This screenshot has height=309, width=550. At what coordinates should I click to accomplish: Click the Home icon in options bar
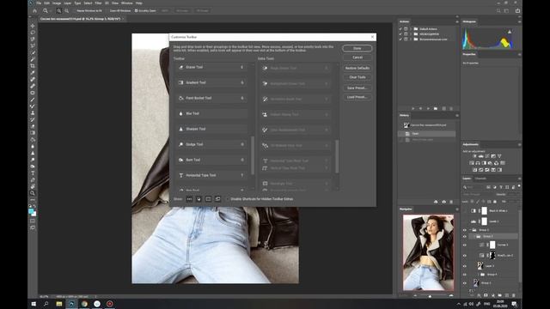click(x=34, y=11)
